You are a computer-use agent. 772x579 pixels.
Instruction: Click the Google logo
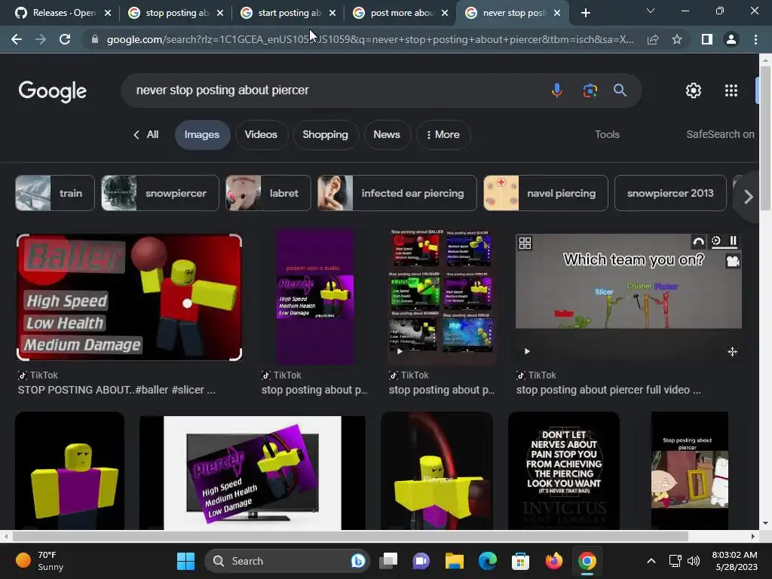point(52,91)
